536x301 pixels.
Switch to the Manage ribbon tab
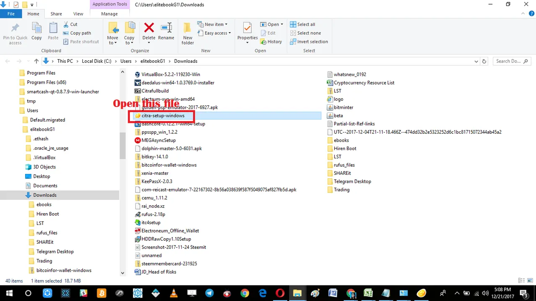click(x=109, y=14)
